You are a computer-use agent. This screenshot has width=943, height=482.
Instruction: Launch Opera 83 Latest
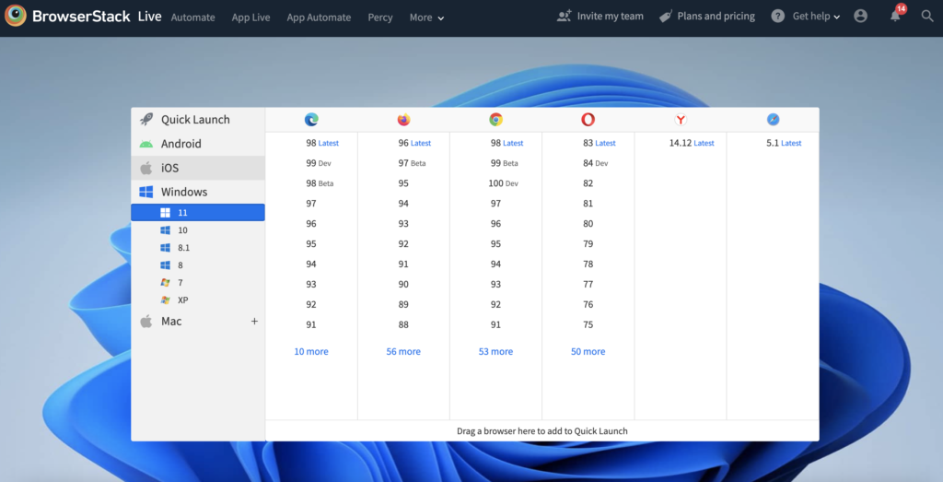click(x=599, y=143)
